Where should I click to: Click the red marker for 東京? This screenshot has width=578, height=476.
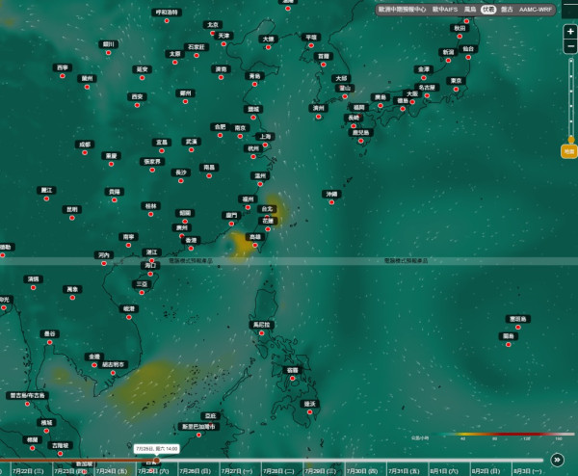tap(456, 90)
